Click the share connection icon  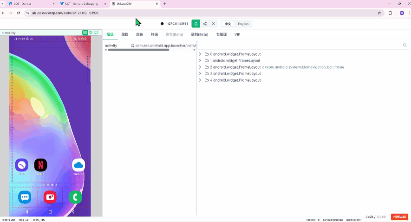[205, 24]
